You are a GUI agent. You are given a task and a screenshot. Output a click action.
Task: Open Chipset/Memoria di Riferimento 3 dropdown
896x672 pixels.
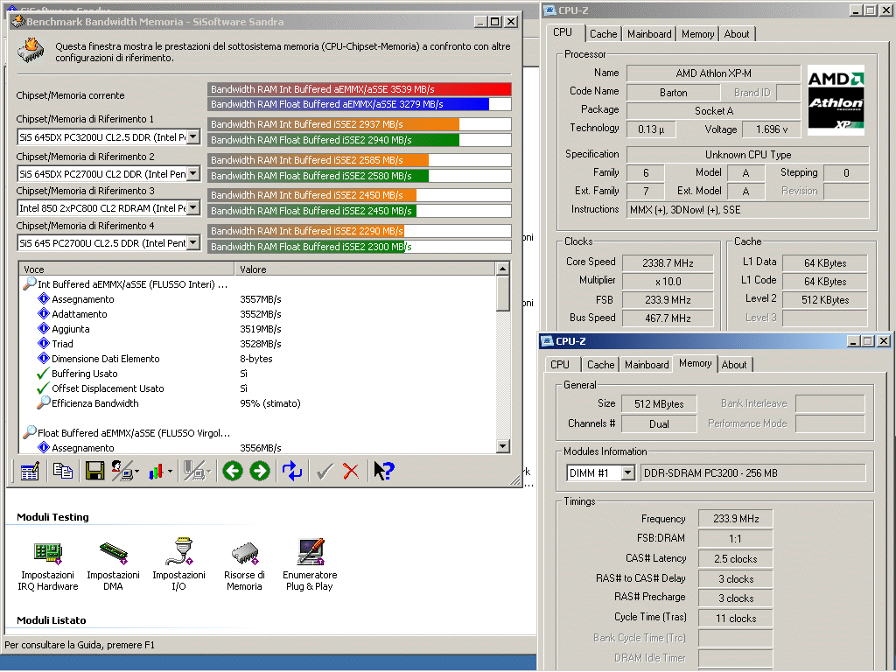pyautogui.click(x=193, y=207)
